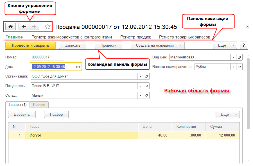Open Регистр продаж navigation link
Screen dimensions: 253x166
click(135, 37)
